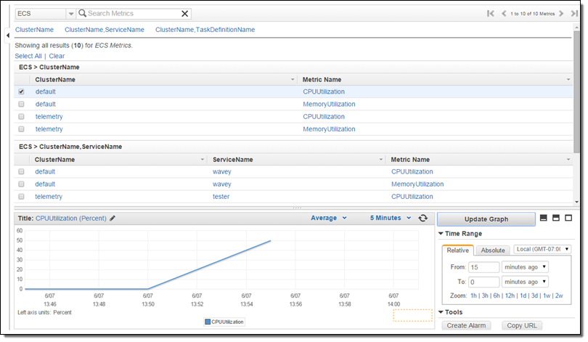This screenshot has width=588, height=342.
Task: Switch to the Absolute time tab
Action: (493, 251)
